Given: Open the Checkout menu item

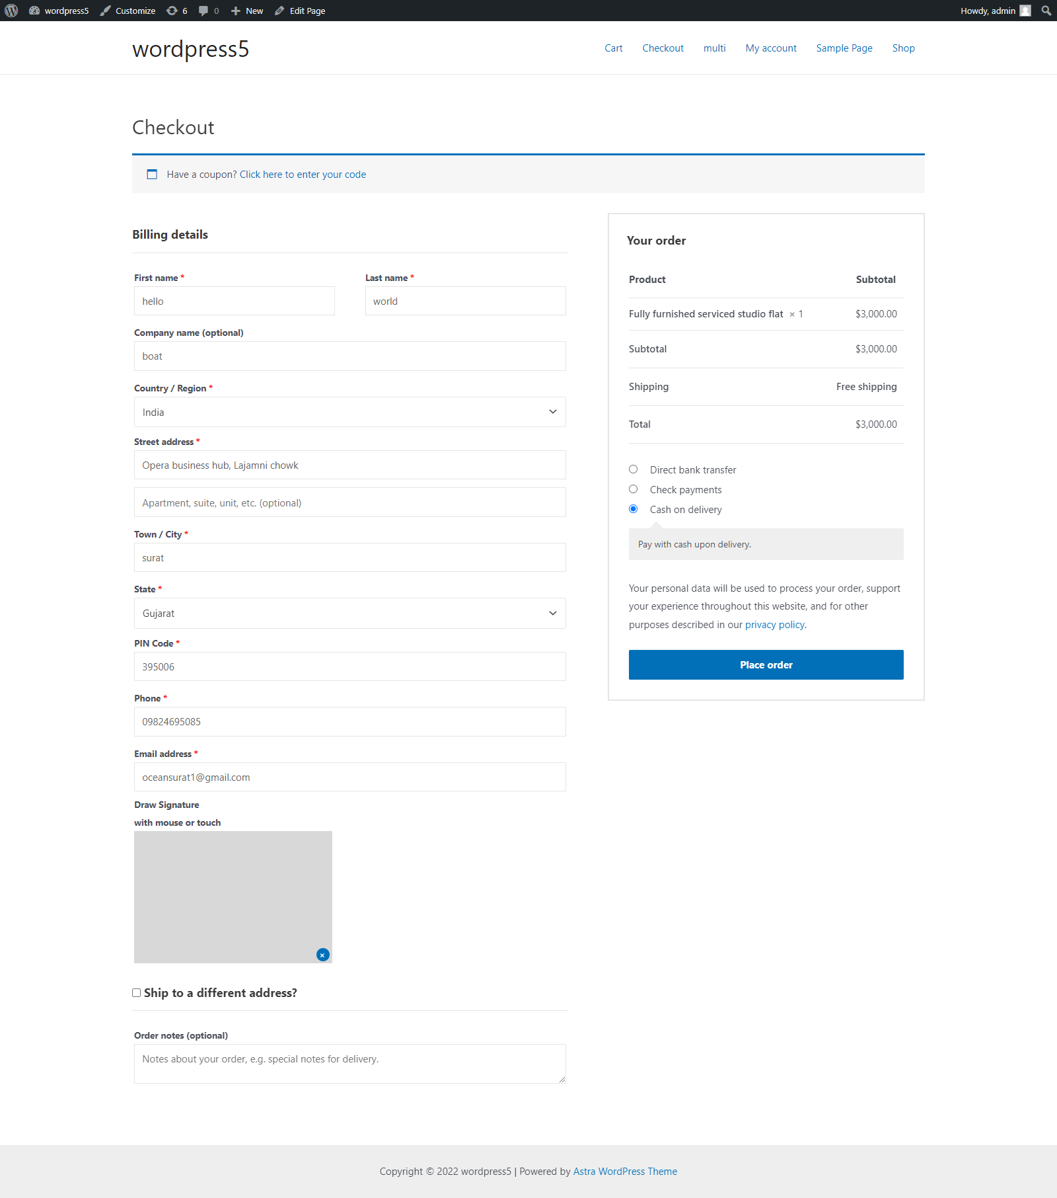Looking at the screenshot, I should coord(663,48).
